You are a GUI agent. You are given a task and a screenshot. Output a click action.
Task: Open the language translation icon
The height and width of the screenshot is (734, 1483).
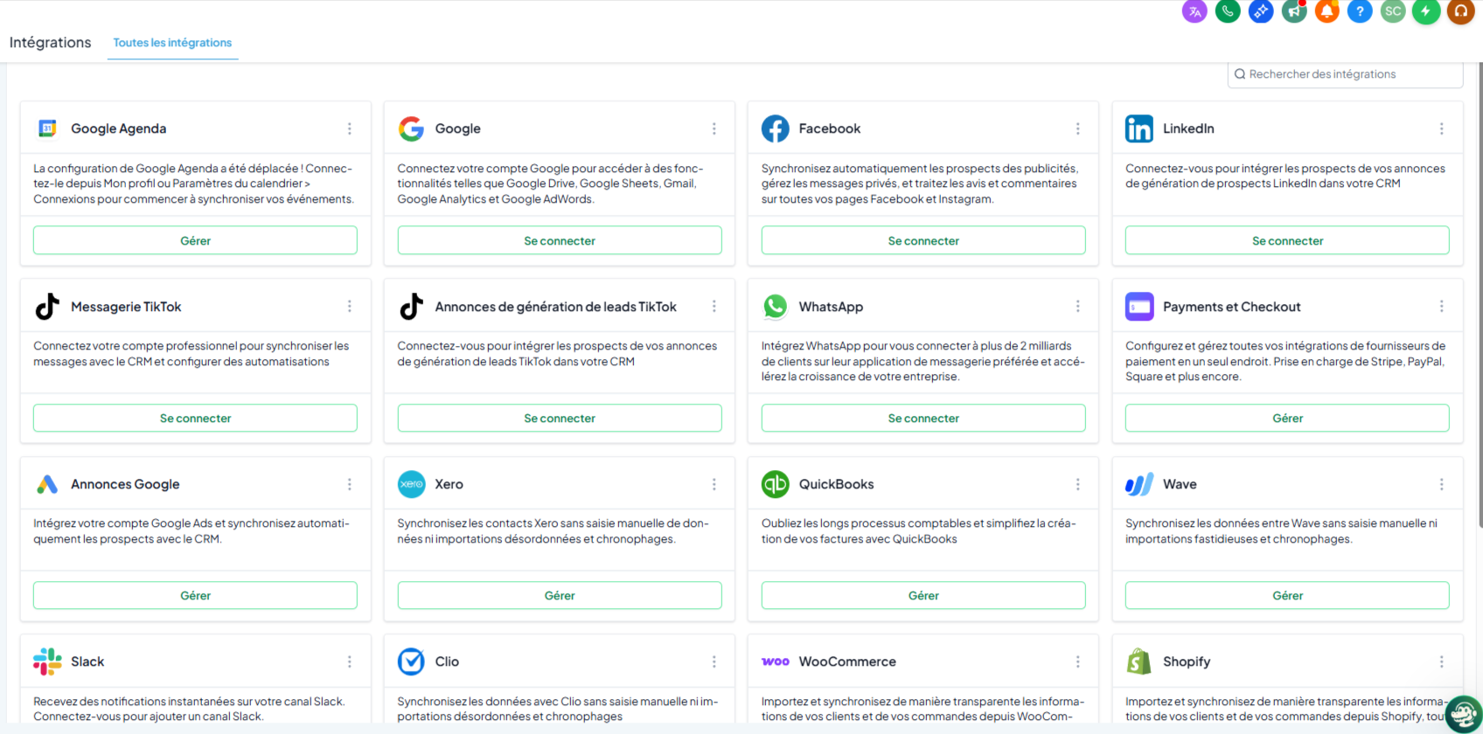1194,11
